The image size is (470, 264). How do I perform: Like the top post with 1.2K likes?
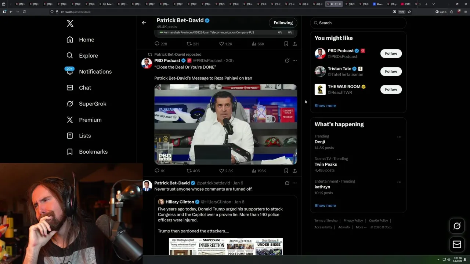pyautogui.click(x=225, y=44)
